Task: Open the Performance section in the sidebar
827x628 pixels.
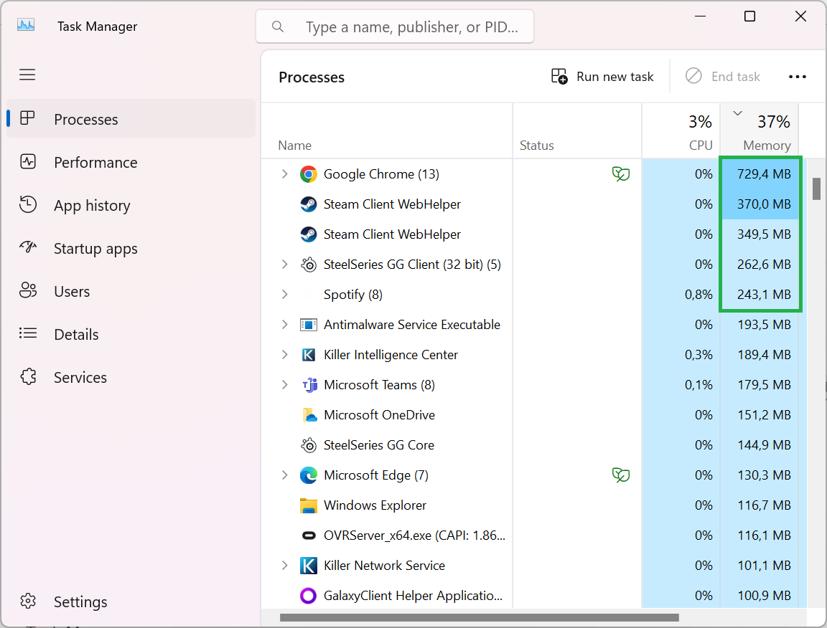Action: [x=95, y=162]
